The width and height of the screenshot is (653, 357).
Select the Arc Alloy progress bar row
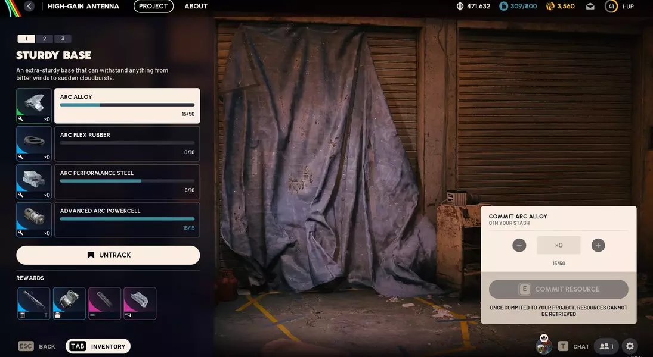[127, 106]
